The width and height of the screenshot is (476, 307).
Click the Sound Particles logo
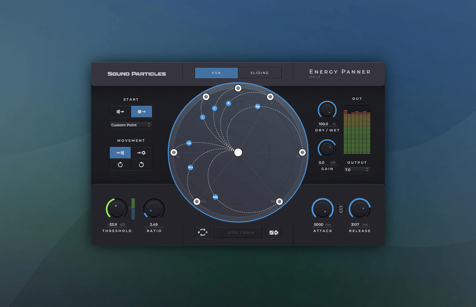coord(137,74)
